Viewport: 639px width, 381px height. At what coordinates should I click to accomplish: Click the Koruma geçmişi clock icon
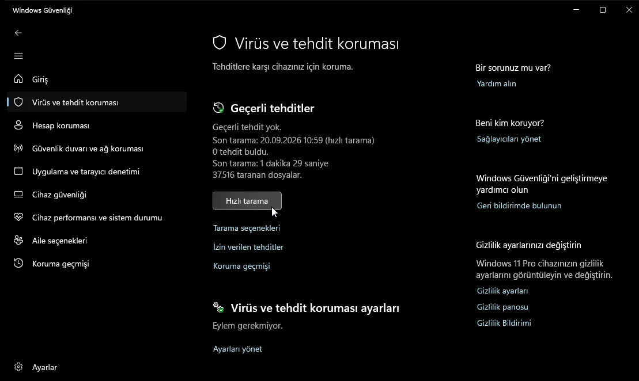[x=18, y=264]
